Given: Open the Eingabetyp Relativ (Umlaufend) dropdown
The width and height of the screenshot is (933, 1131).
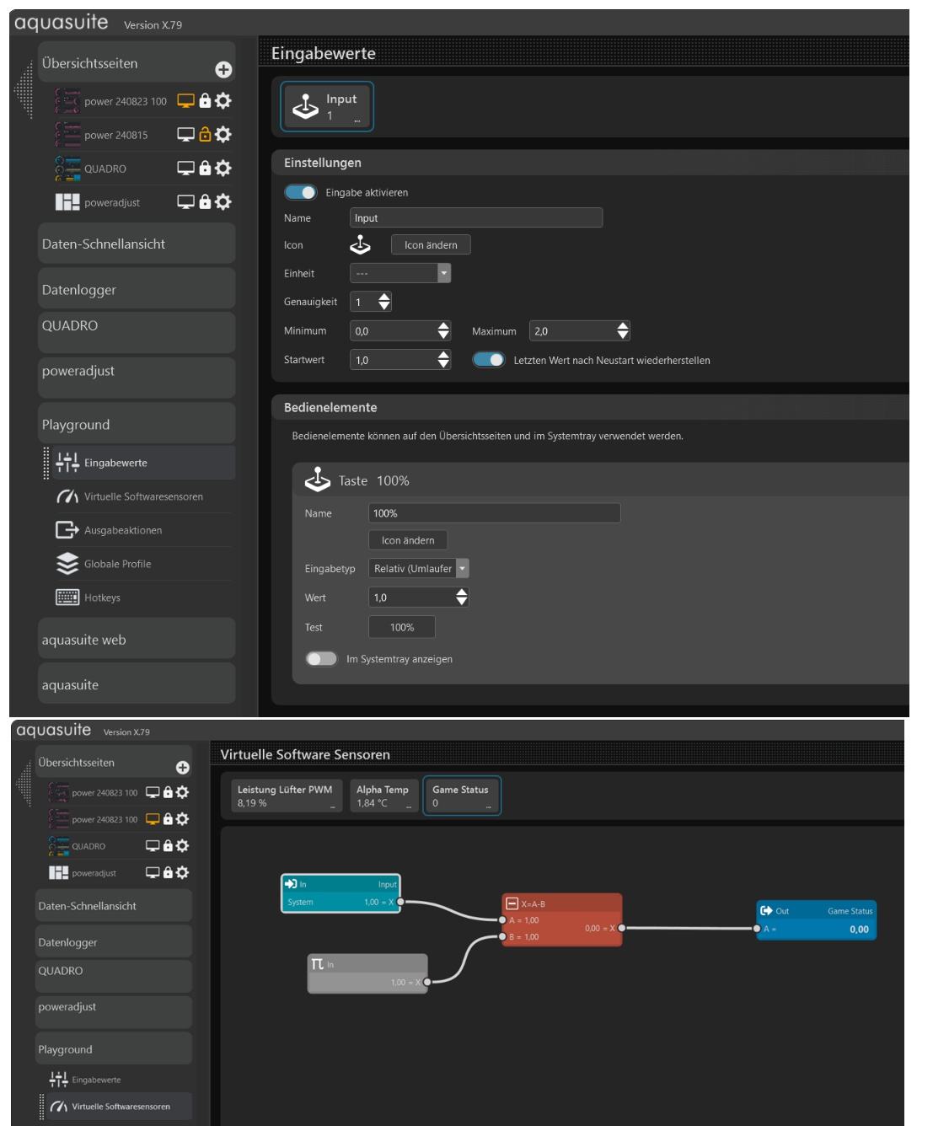Looking at the screenshot, I should tap(419, 569).
